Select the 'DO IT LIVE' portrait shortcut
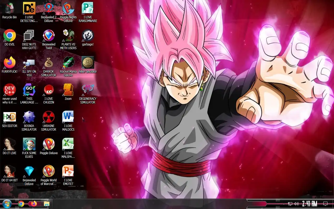Image resolution: width=334 pixels, height=209 pixels. (9, 147)
